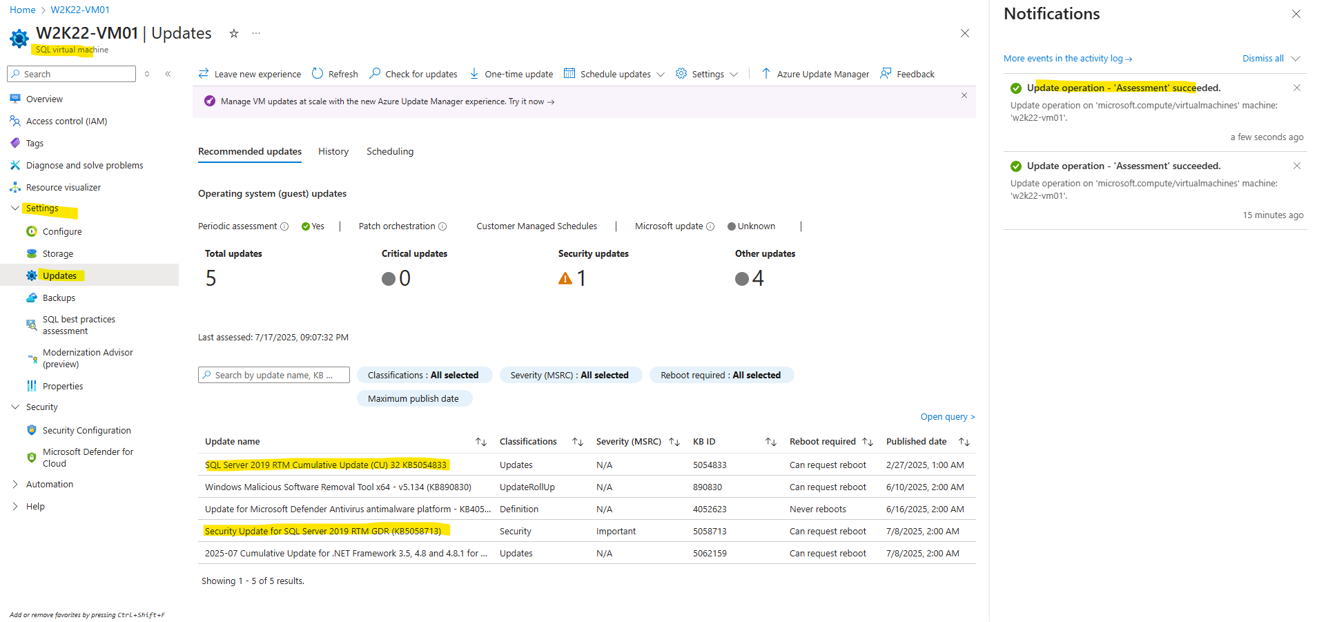This screenshot has width=1317, height=622.
Task: Collapse the sidebar with double chevron icon
Action: (x=168, y=74)
